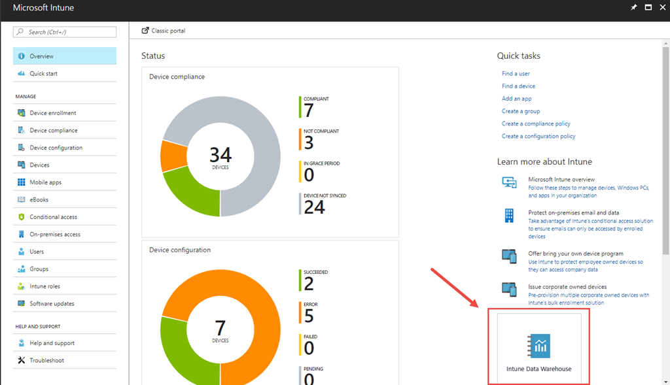Select Intune roles in sidebar
670x385 pixels.
[65, 286]
